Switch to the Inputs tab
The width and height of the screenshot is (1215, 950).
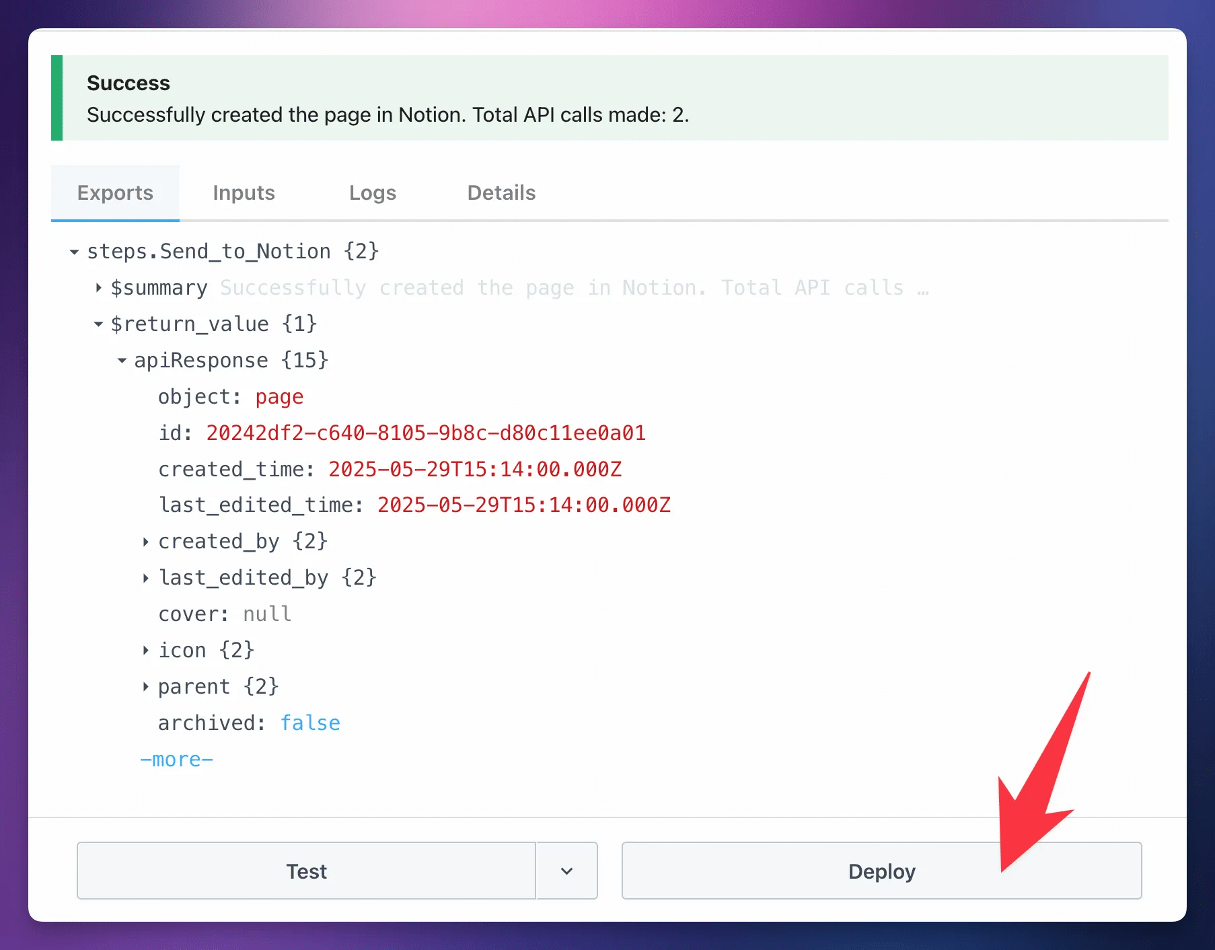(244, 193)
